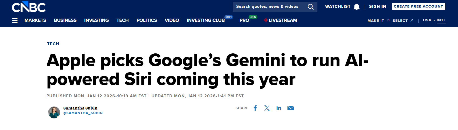Share article on Facebook
The width and height of the screenshot is (458, 130).
255,108
